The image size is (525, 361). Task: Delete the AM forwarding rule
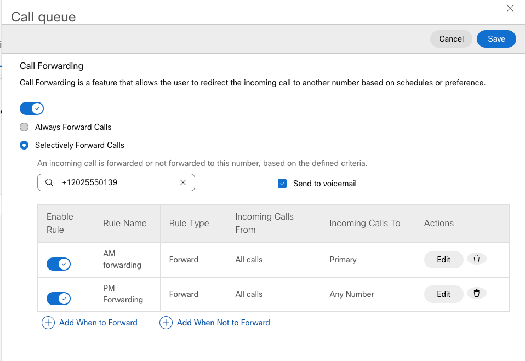click(x=476, y=259)
